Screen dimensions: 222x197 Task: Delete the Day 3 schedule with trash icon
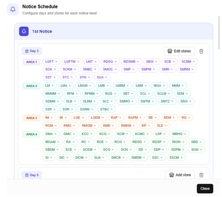coord(201,51)
